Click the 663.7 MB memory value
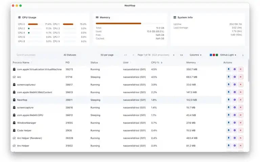 192,77
